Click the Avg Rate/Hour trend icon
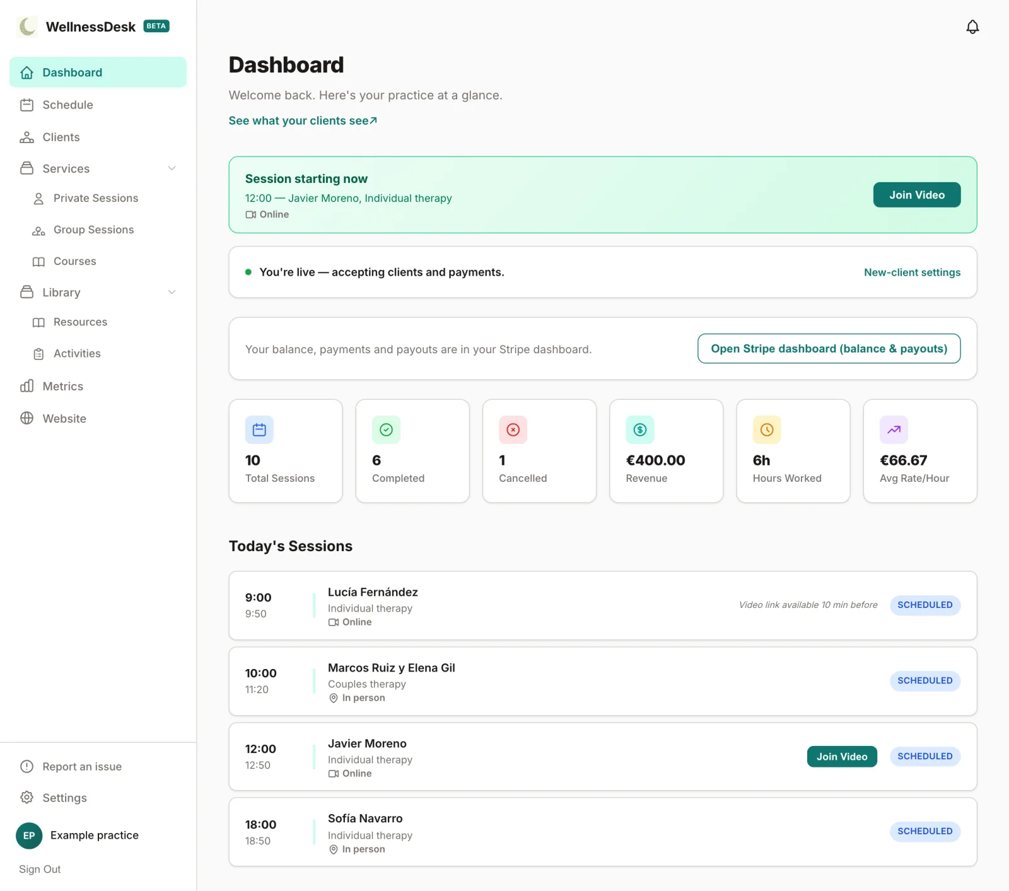This screenshot has width=1009, height=891. (x=894, y=430)
